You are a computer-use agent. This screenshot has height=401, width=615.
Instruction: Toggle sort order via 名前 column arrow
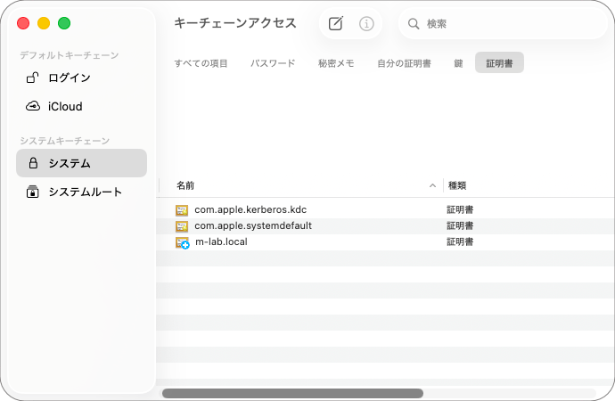point(433,185)
